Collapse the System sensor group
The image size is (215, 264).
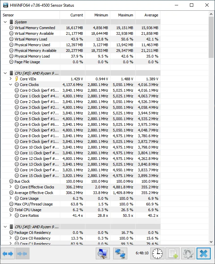(x=5, y=22)
